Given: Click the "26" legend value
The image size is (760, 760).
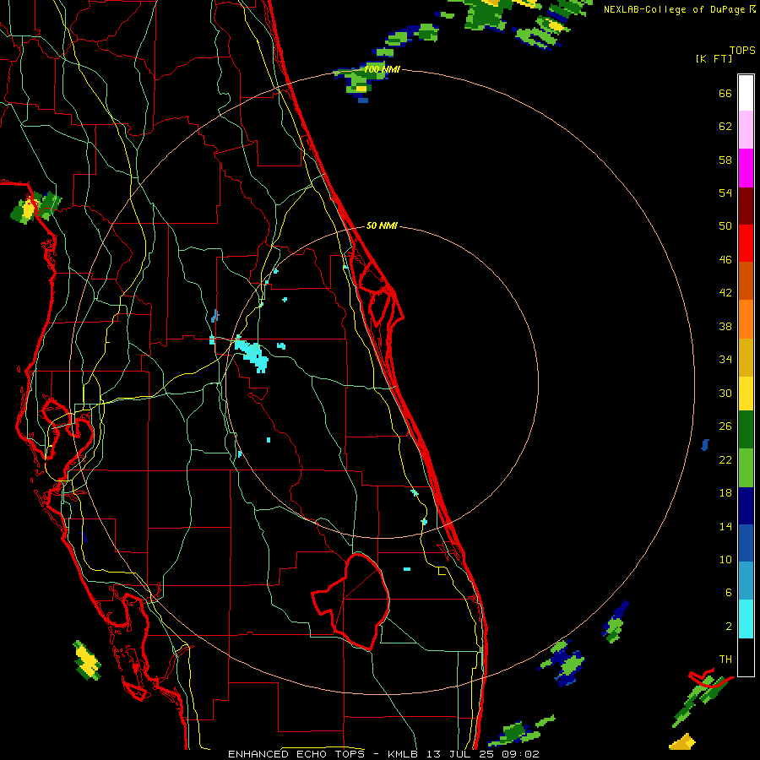Looking at the screenshot, I should coord(725,426).
